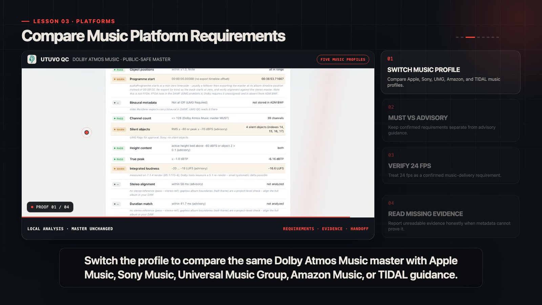Click the 'Compare Music Platform Requirements' title
Viewport: 542px width, 305px height.
[x=153, y=36]
